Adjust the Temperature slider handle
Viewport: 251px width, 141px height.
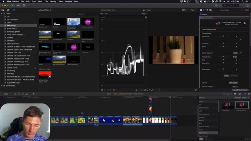(223, 56)
